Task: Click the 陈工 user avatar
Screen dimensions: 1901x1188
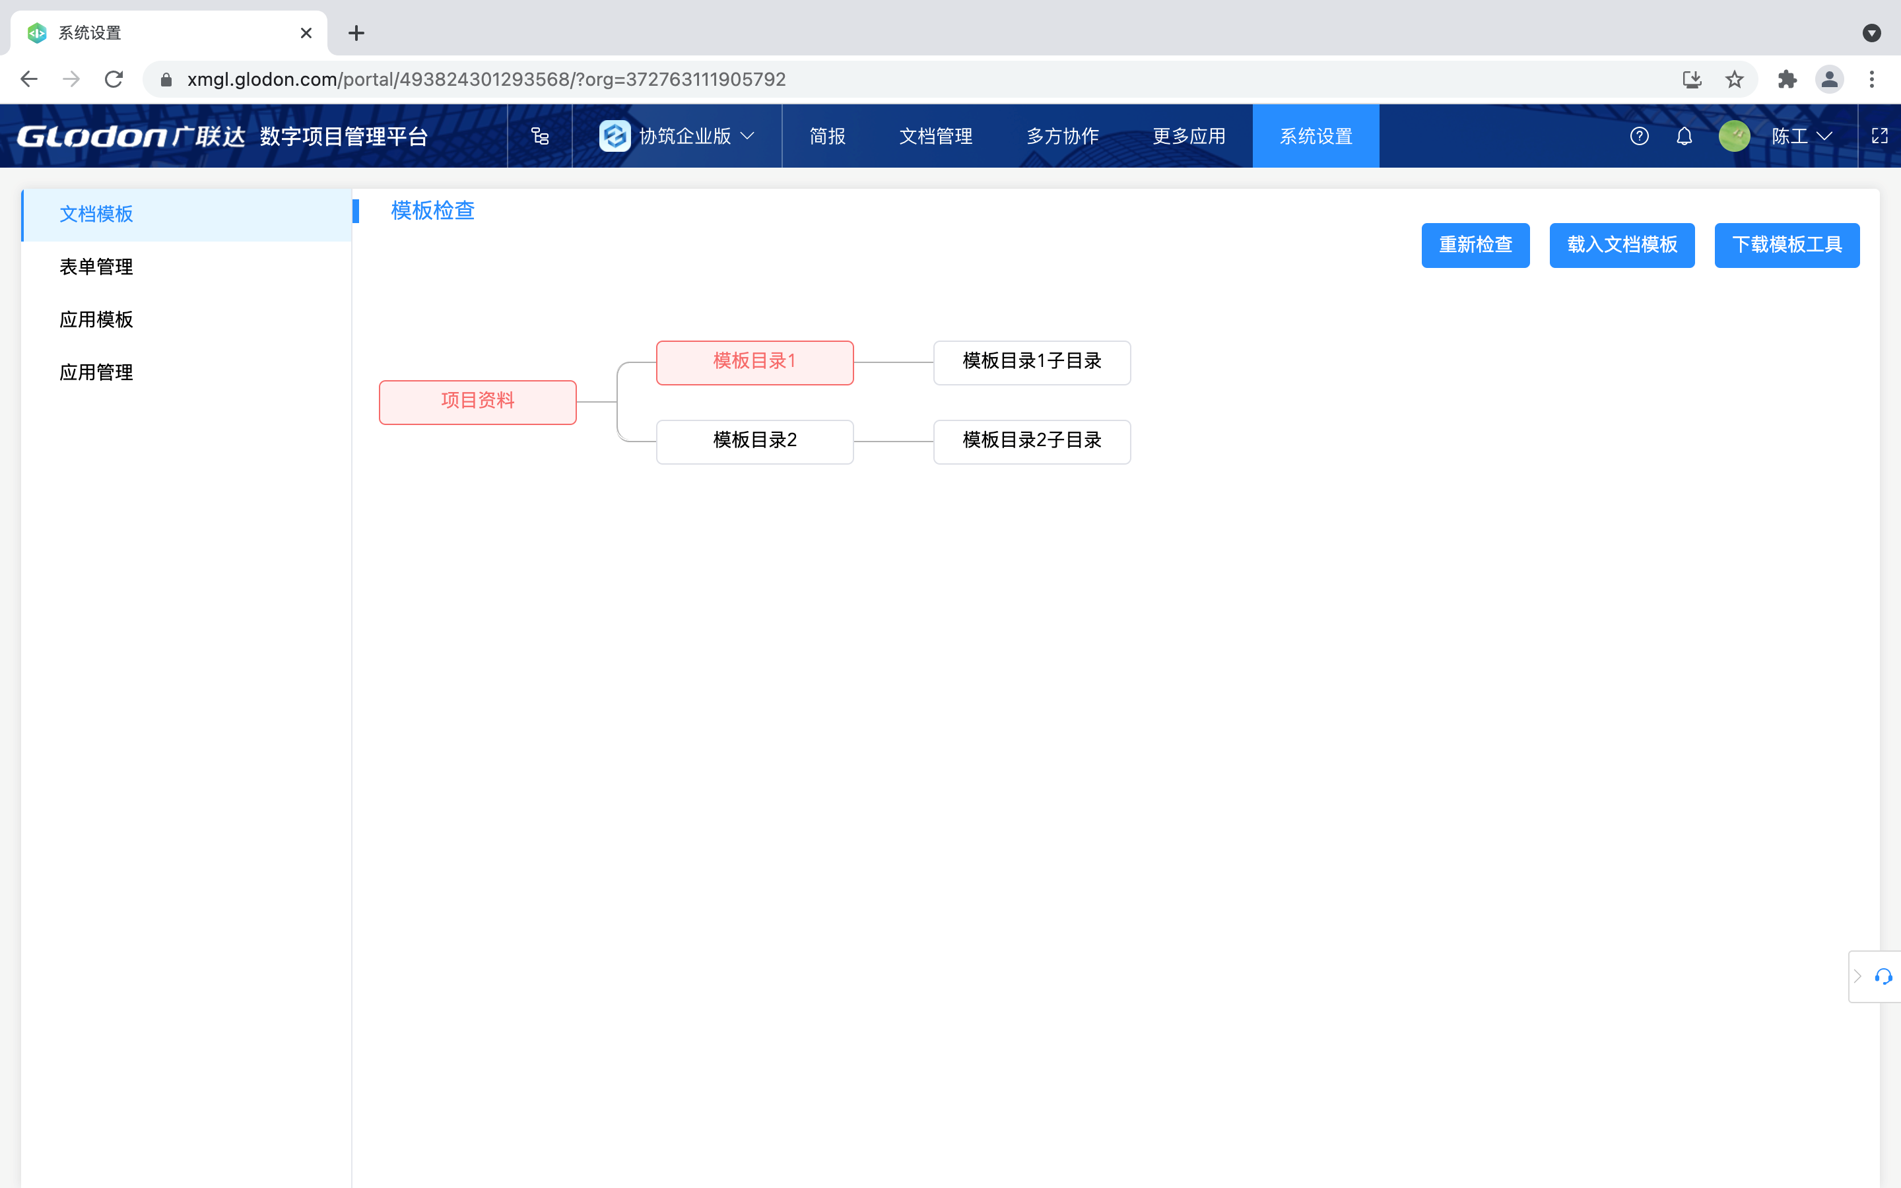Action: pos(1735,136)
